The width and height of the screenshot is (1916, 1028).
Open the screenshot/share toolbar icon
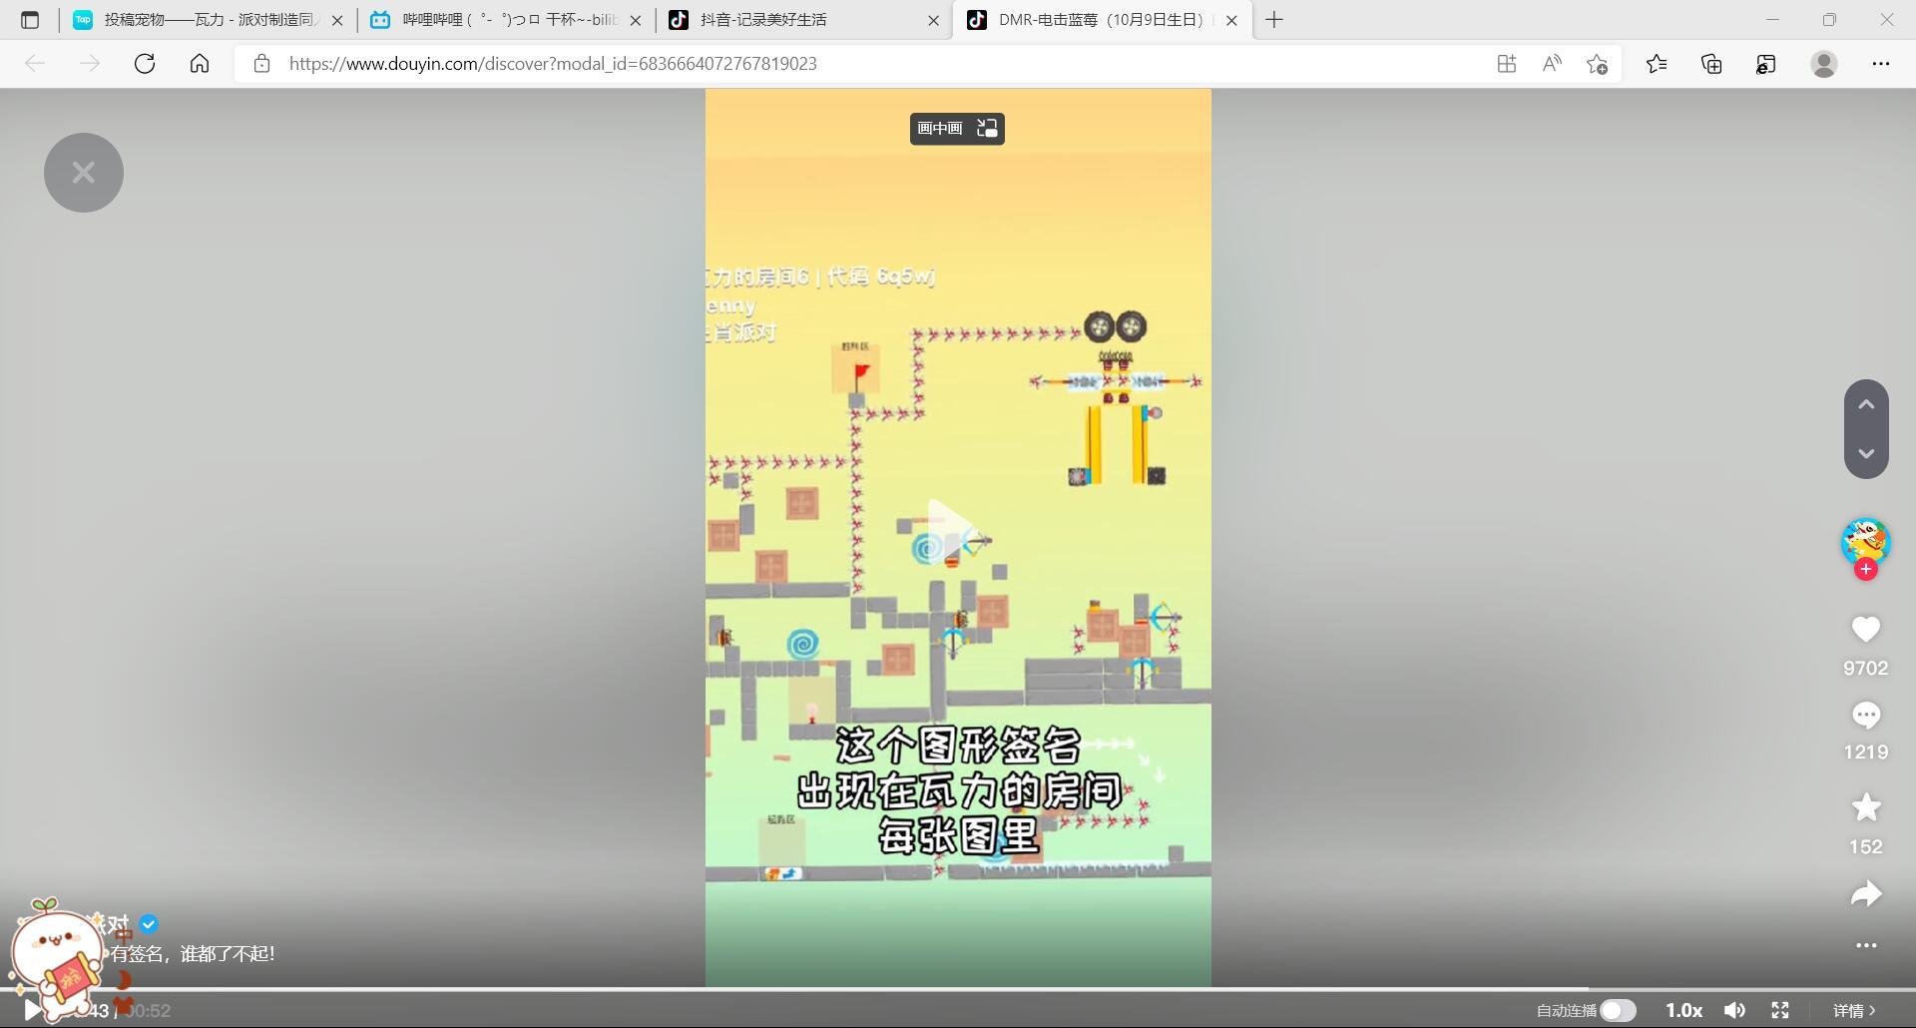pyautogui.click(x=1765, y=64)
